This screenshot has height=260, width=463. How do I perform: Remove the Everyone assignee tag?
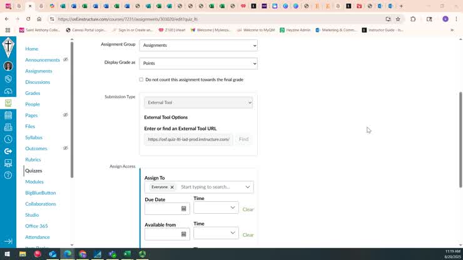(x=172, y=187)
